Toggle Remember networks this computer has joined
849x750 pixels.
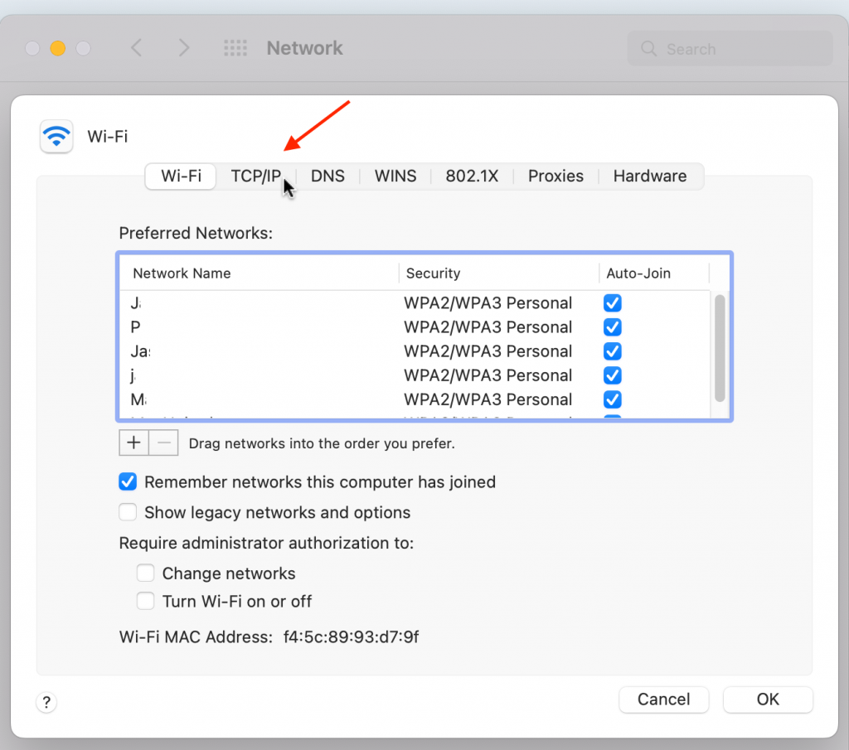coord(128,481)
